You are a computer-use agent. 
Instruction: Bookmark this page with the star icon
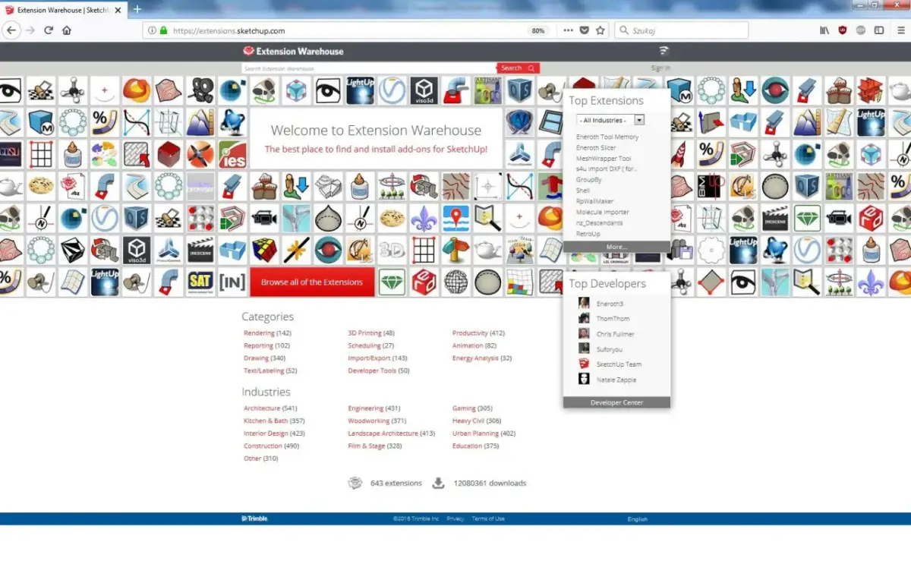601,30
